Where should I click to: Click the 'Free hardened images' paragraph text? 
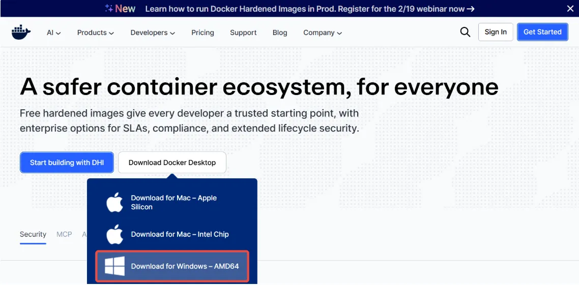(x=189, y=121)
